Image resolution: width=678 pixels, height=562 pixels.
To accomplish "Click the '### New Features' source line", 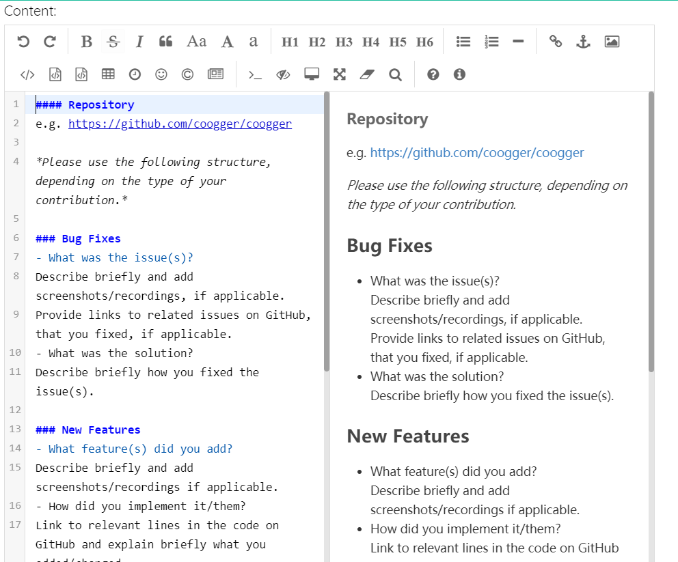I will pos(87,430).
